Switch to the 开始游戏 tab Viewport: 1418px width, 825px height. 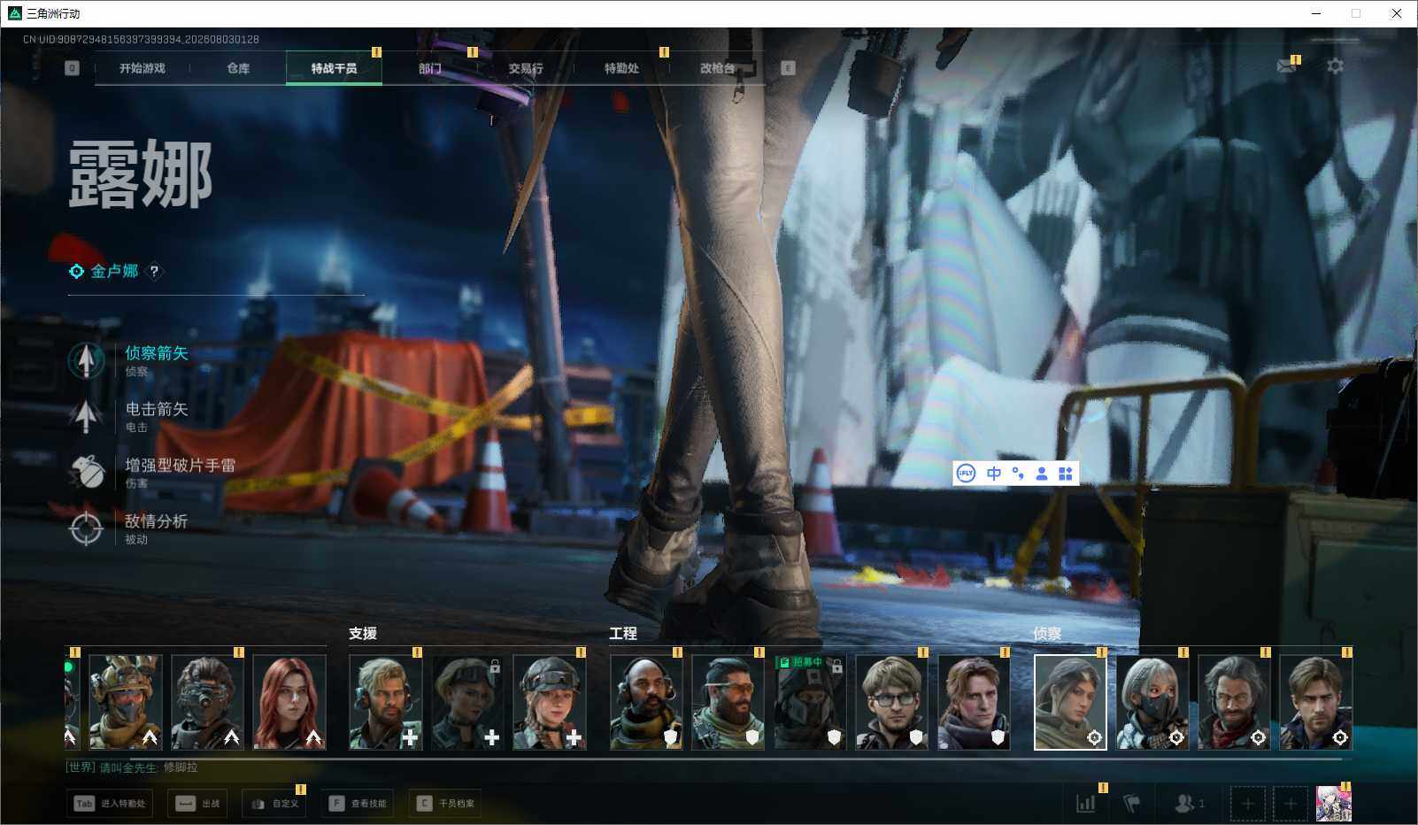(x=143, y=68)
